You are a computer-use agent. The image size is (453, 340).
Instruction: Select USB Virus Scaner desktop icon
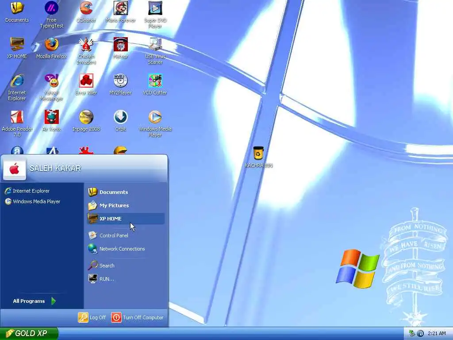click(155, 51)
